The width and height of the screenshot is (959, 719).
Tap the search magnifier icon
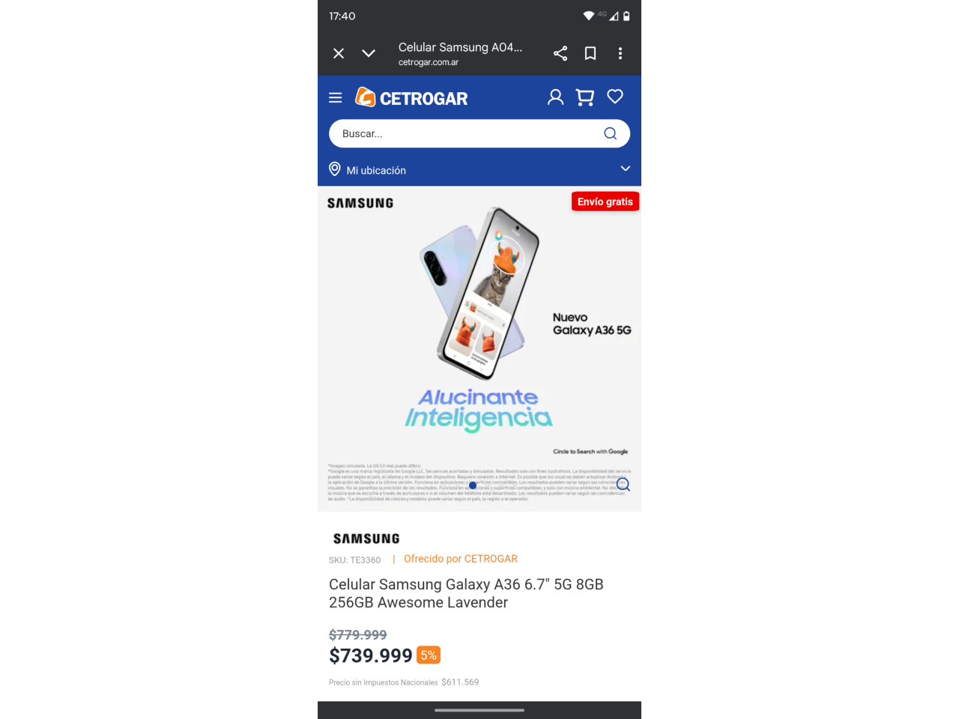coord(611,133)
